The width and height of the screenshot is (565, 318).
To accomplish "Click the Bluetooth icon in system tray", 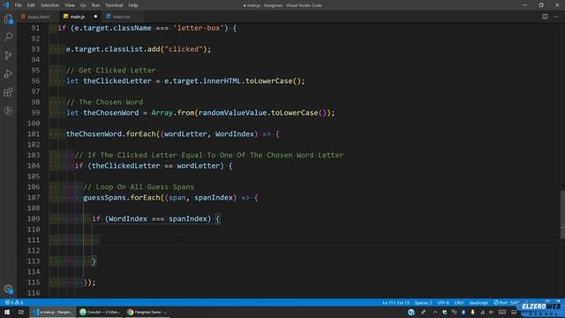I will coord(463,312).
